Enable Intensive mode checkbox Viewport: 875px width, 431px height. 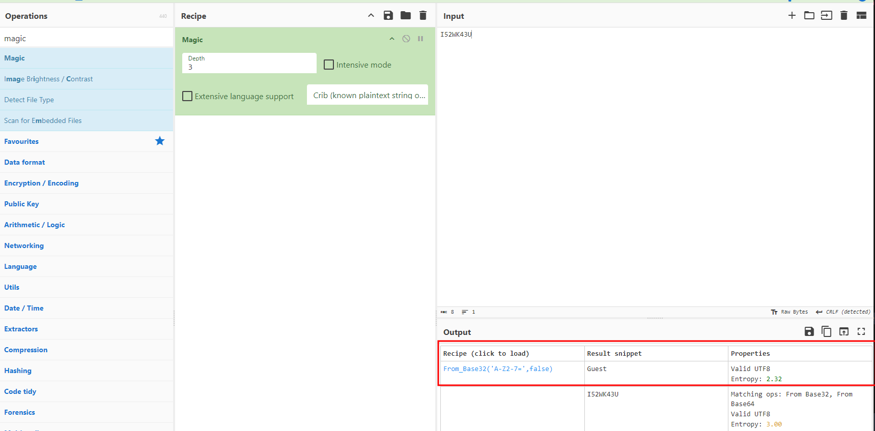[x=329, y=65]
